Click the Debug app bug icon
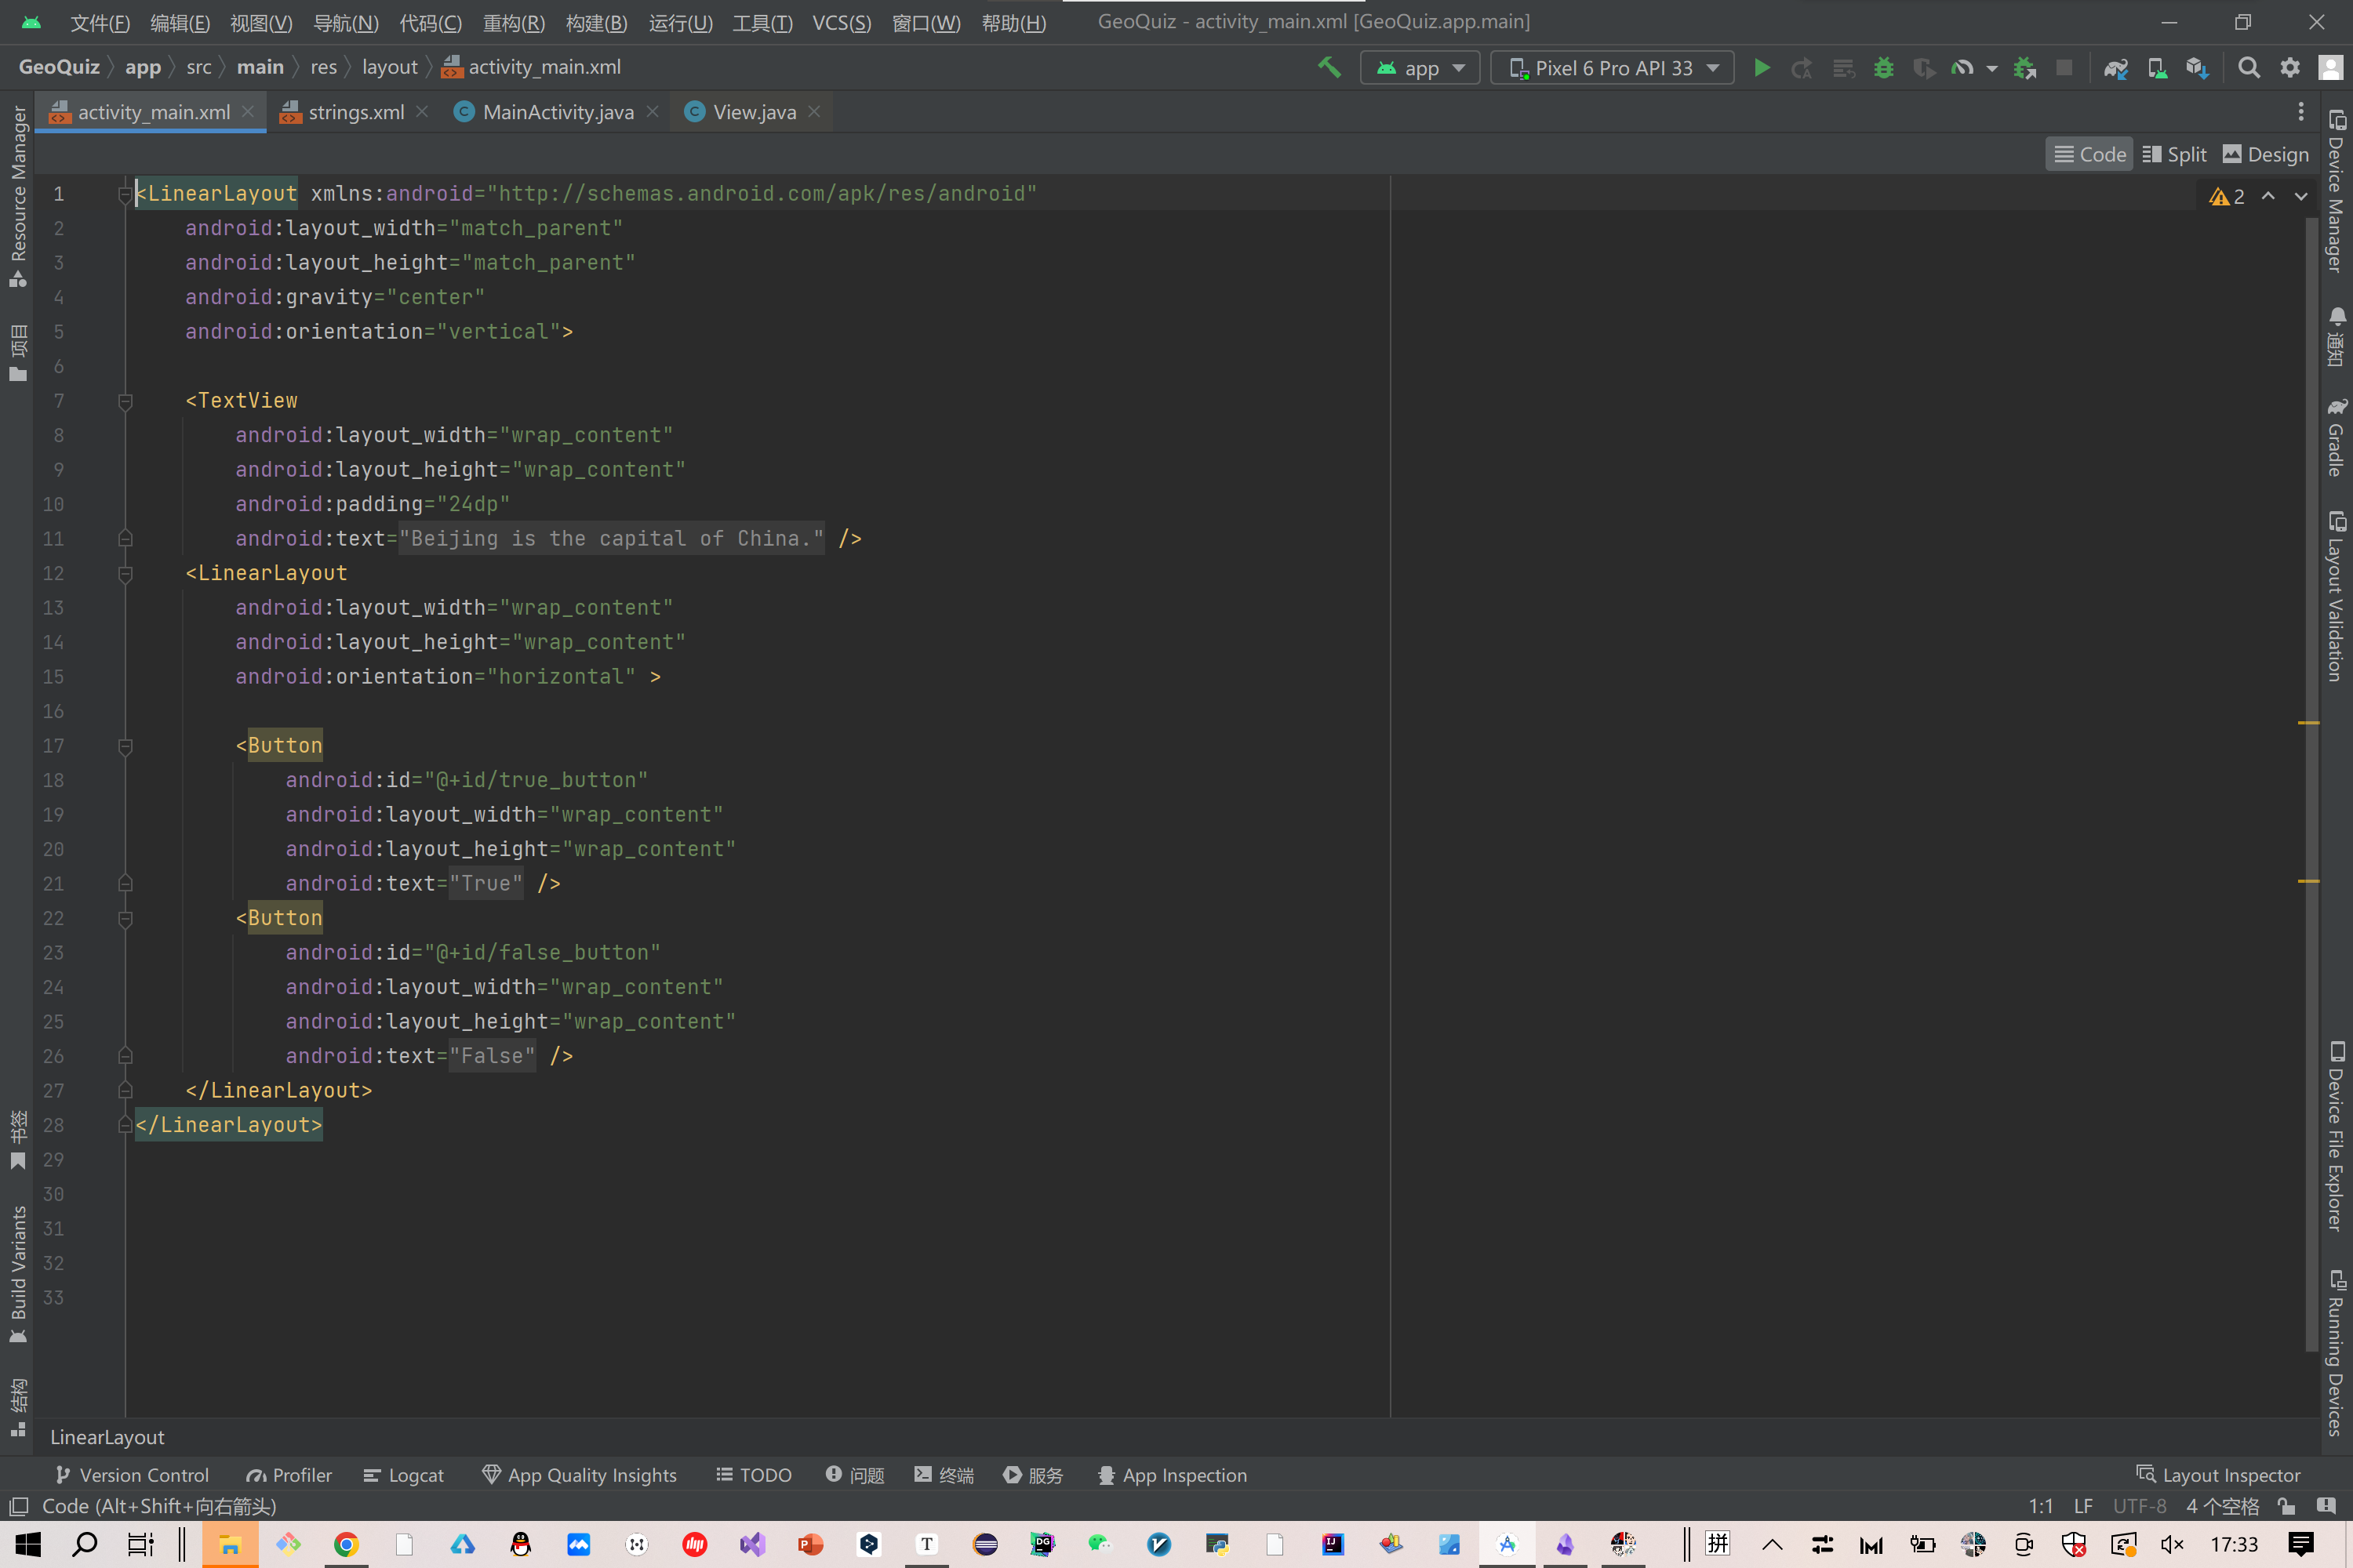This screenshot has width=2353, height=1568. [x=1883, y=68]
